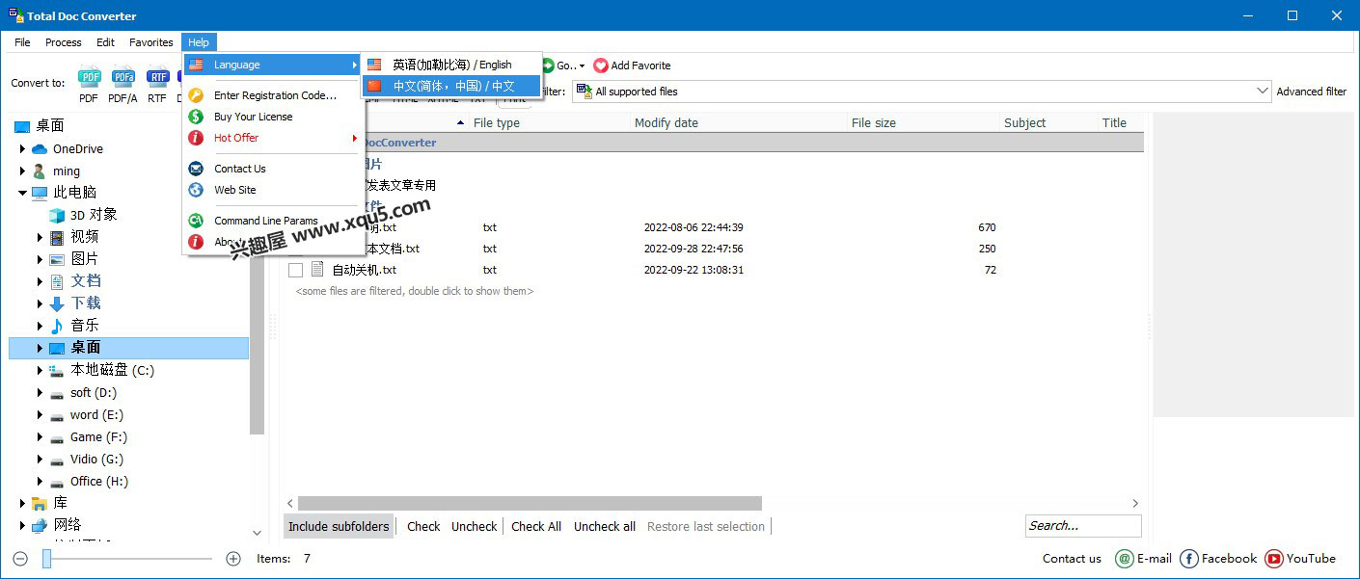This screenshot has width=1360, height=579.
Task: Click the China flag beside 中文 option
Action: point(374,86)
